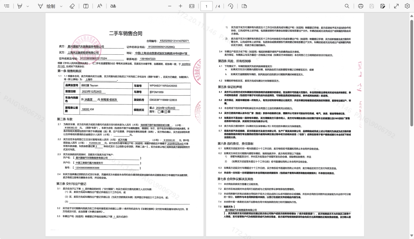Click the plate number 浙FDM1859

[x=156, y=92]
